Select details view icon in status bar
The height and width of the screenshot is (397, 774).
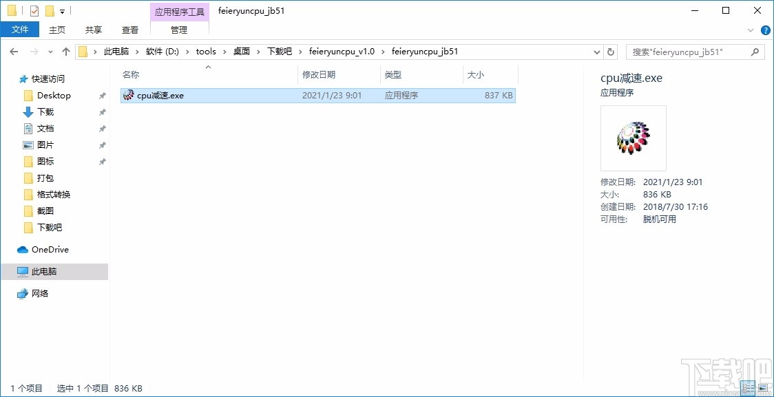748,388
